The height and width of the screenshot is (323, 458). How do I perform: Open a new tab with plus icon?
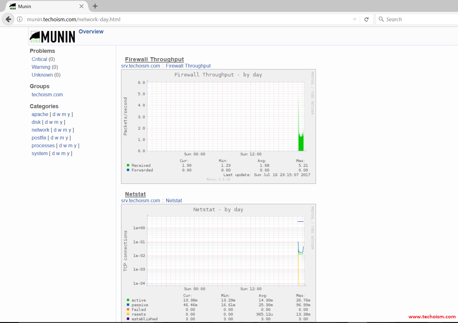95,6
